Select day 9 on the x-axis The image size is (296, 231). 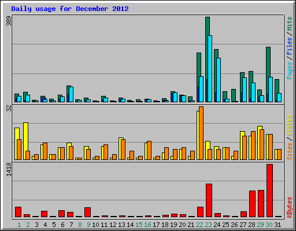pos(88,225)
